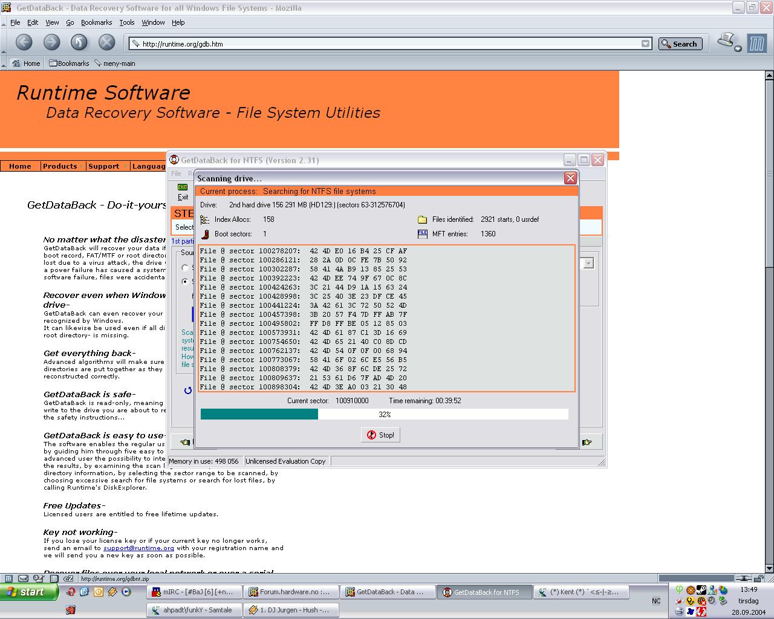Click the online/offline plug icon in status bar

(x=744, y=578)
